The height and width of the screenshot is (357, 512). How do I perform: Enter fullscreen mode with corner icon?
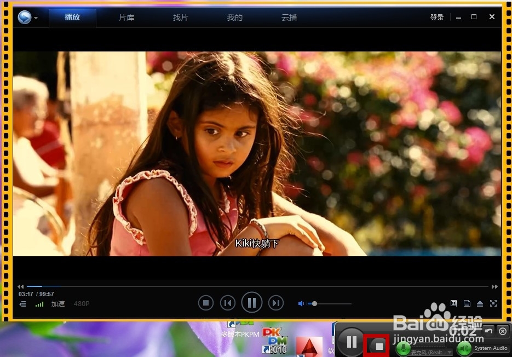(493, 303)
